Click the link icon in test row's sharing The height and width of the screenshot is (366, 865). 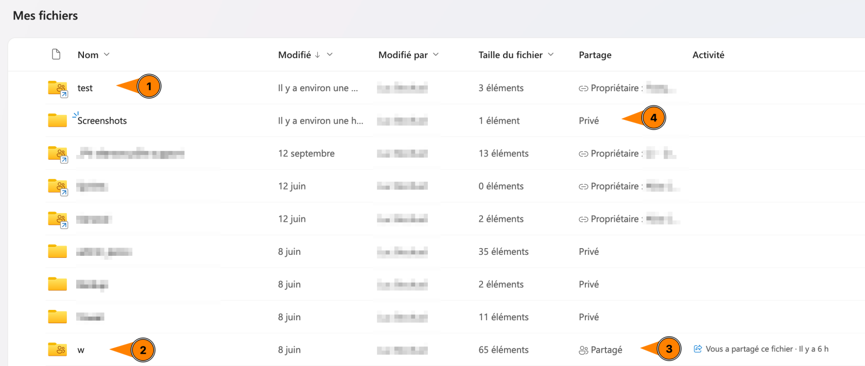pos(583,89)
